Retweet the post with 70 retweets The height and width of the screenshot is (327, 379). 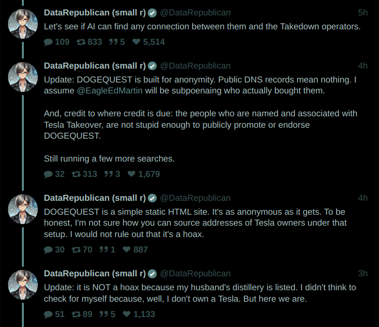point(76,250)
